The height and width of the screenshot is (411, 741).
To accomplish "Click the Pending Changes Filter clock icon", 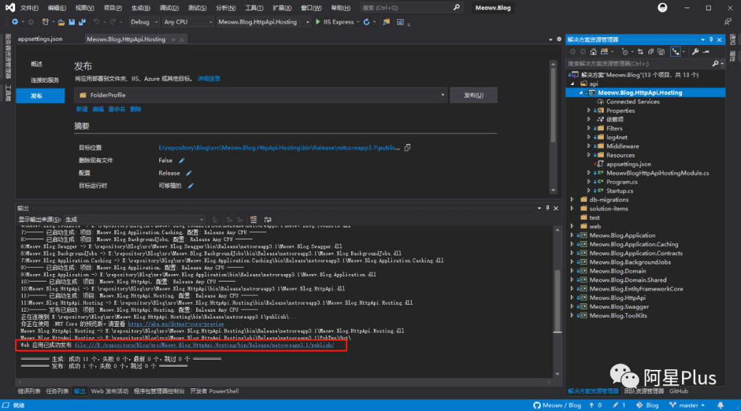I will (x=625, y=52).
